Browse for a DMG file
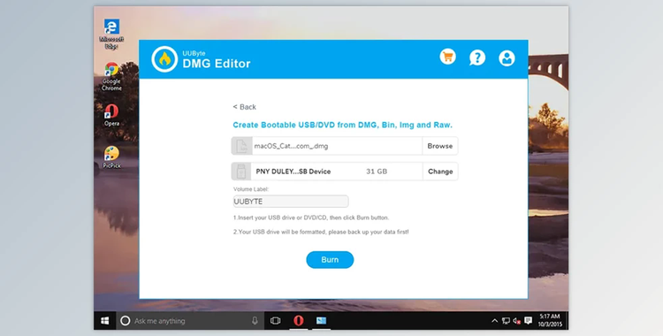 [439, 146]
